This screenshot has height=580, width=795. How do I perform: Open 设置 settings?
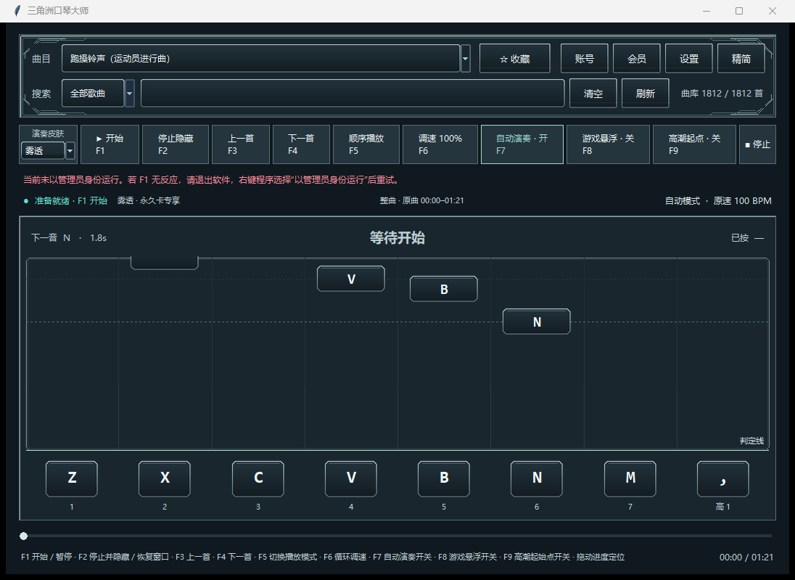(688, 59)
